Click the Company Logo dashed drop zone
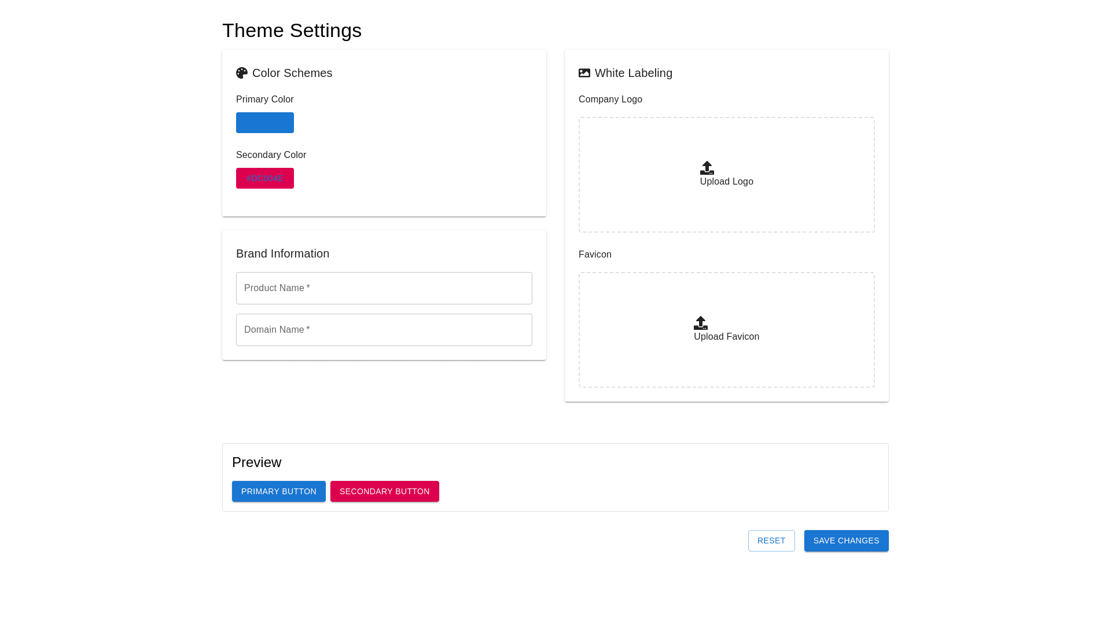Image resolution: width=1111 pixels, height=625 pixels. [x=727, y=208]
